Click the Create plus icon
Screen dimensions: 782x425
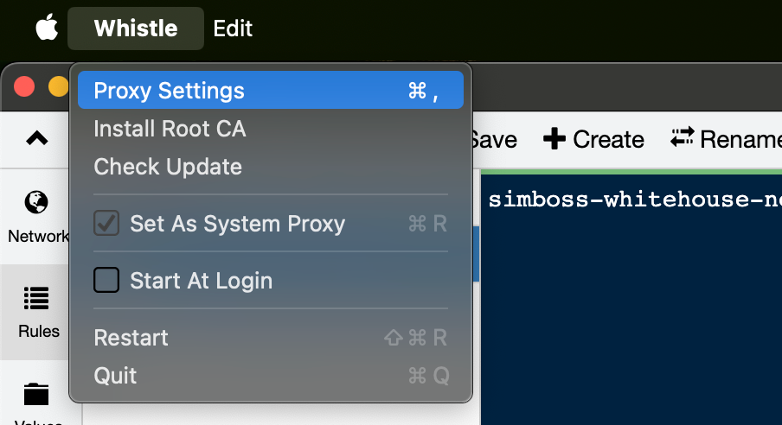tap(554, 139)
